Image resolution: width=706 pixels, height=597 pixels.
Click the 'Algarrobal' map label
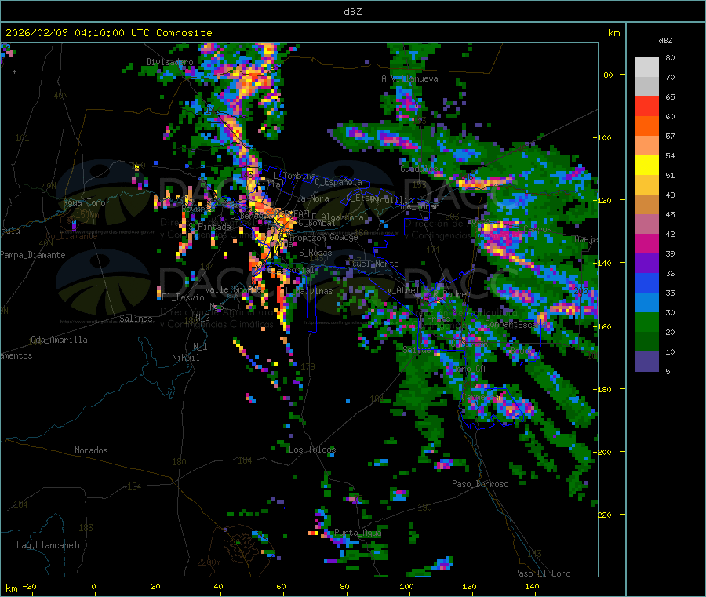(x=345, y=217)
